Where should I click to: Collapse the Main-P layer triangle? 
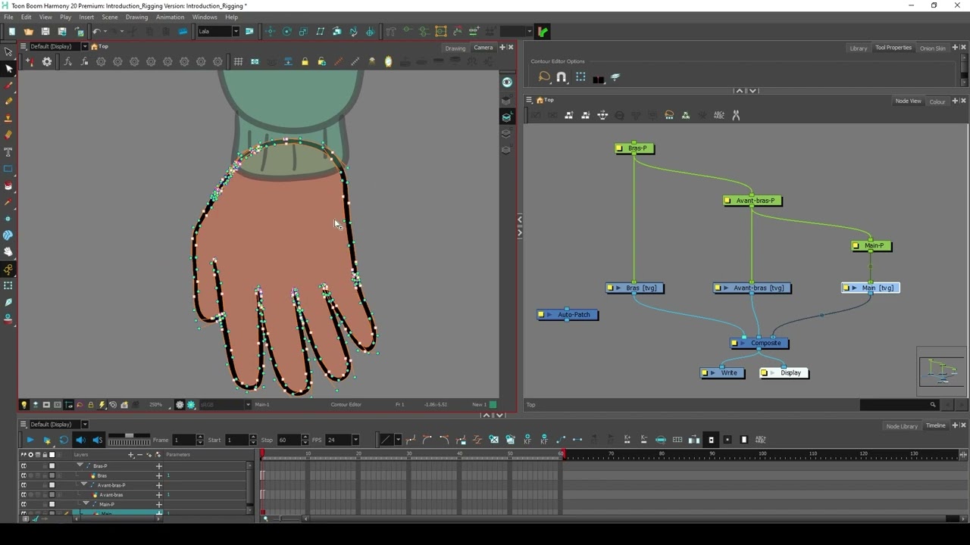pos(86,503)
